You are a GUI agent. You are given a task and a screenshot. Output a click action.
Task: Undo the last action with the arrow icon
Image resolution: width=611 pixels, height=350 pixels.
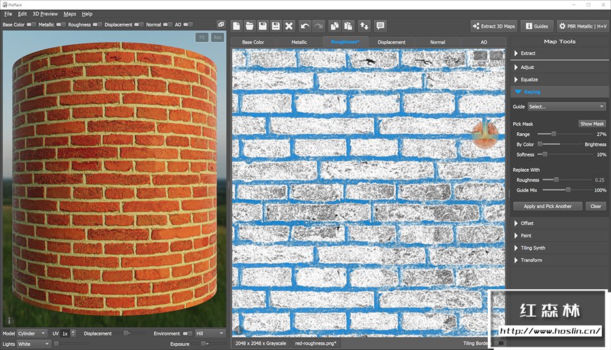305,26
